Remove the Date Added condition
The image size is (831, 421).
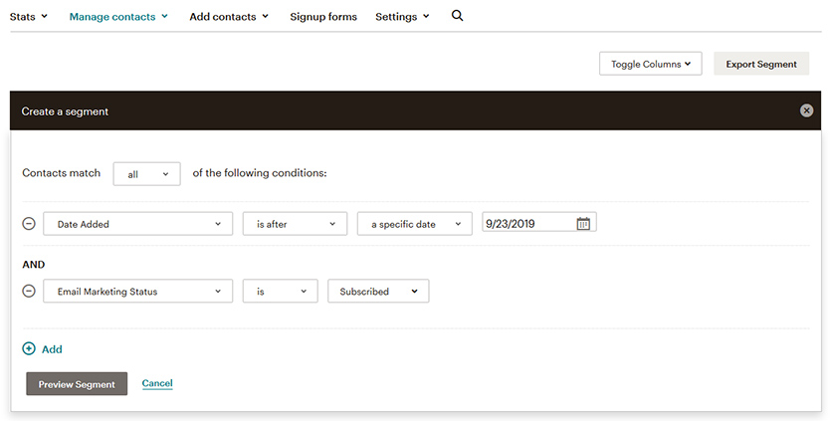click(x=29, y=223)
